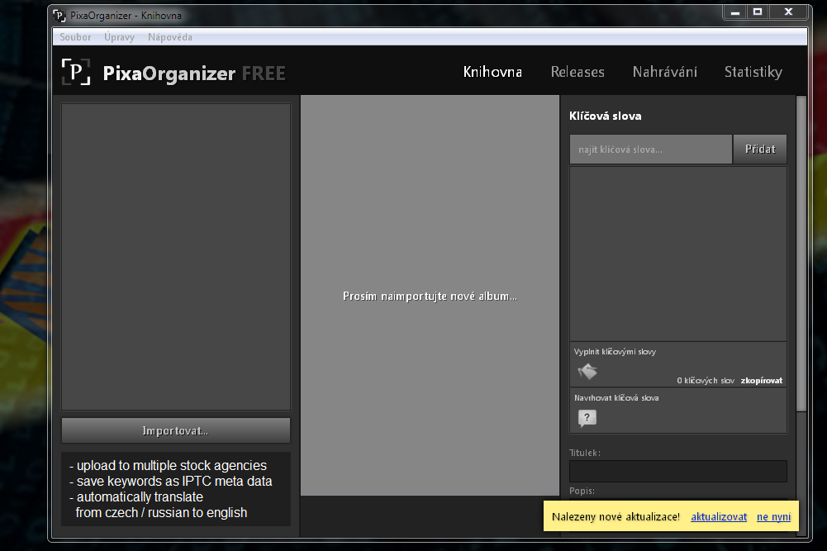This screenshot has height=551, width=827.
Task: Click the app icon in the title bar
Action: click(60, 15)
